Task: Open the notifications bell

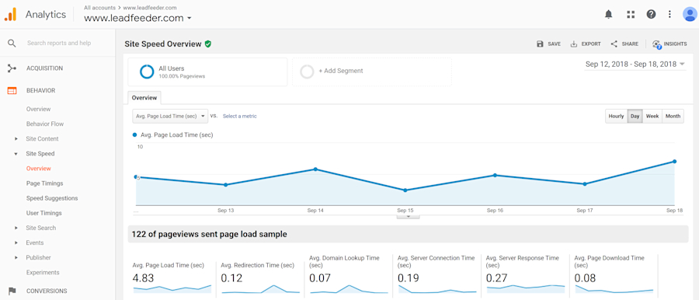Action: (608, 14)
